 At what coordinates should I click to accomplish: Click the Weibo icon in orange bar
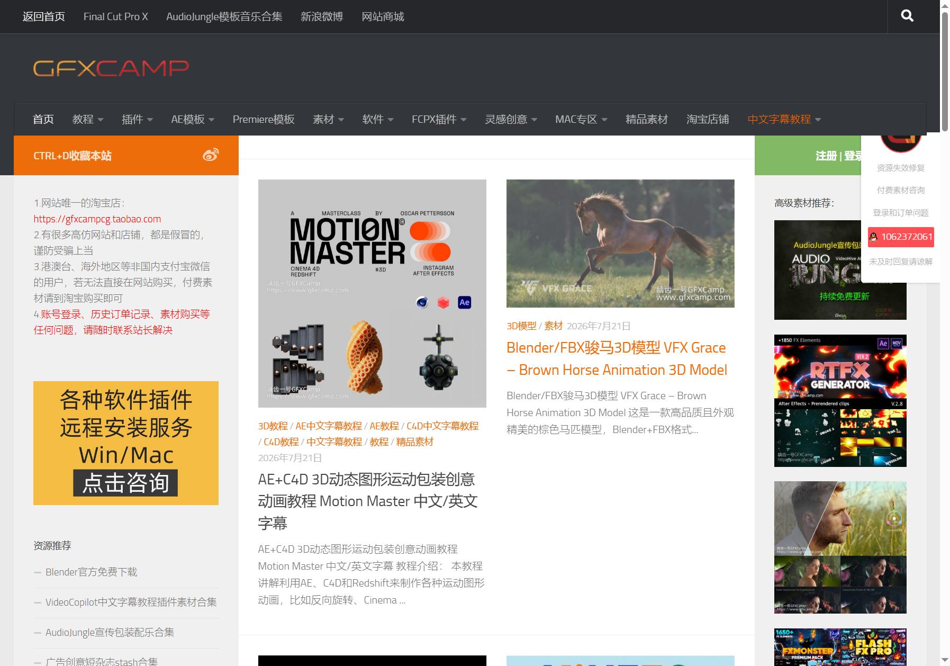[x=211, y=155]
